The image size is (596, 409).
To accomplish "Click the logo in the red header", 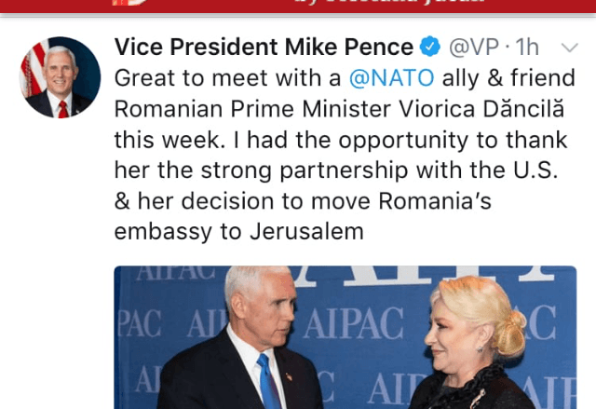I will [x=130, y=3].
